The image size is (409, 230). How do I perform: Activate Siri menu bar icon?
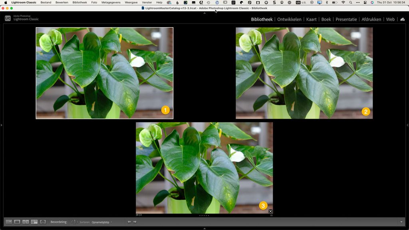tap(372, 2)
